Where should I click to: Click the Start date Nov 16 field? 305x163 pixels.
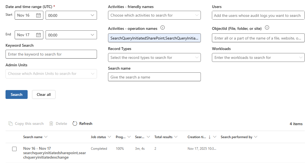click(29, 15)
